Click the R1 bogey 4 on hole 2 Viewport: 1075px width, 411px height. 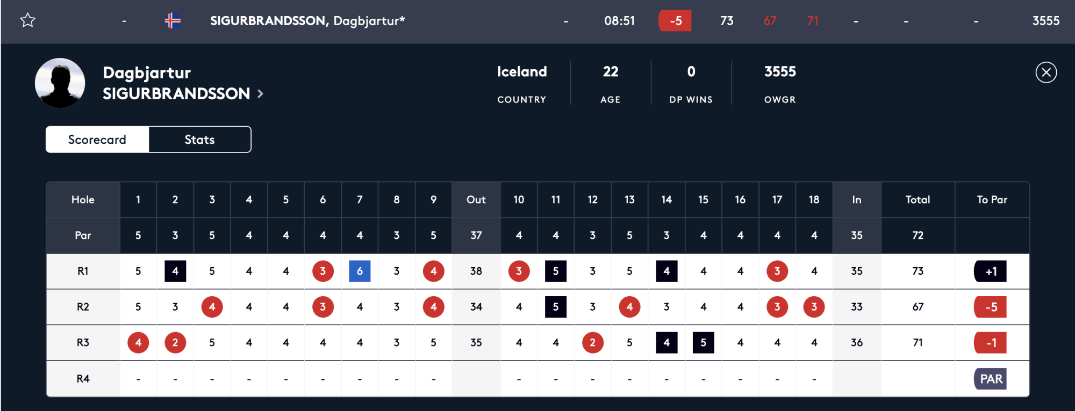click(x=175, y=271)
